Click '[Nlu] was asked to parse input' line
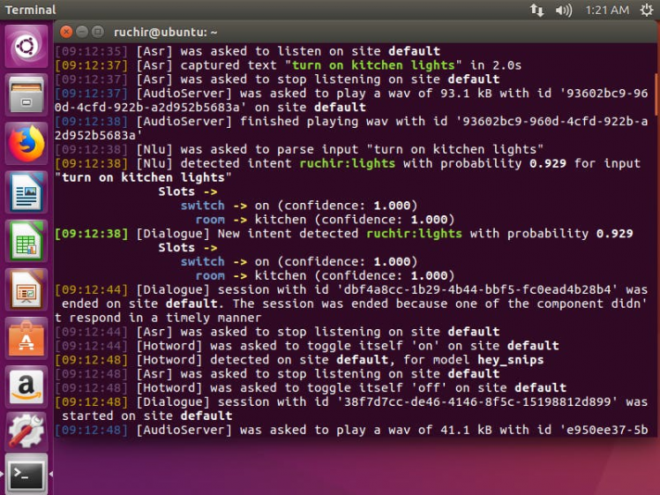The height and width of the screenshot is (495, 660). (x=340, y=149)
